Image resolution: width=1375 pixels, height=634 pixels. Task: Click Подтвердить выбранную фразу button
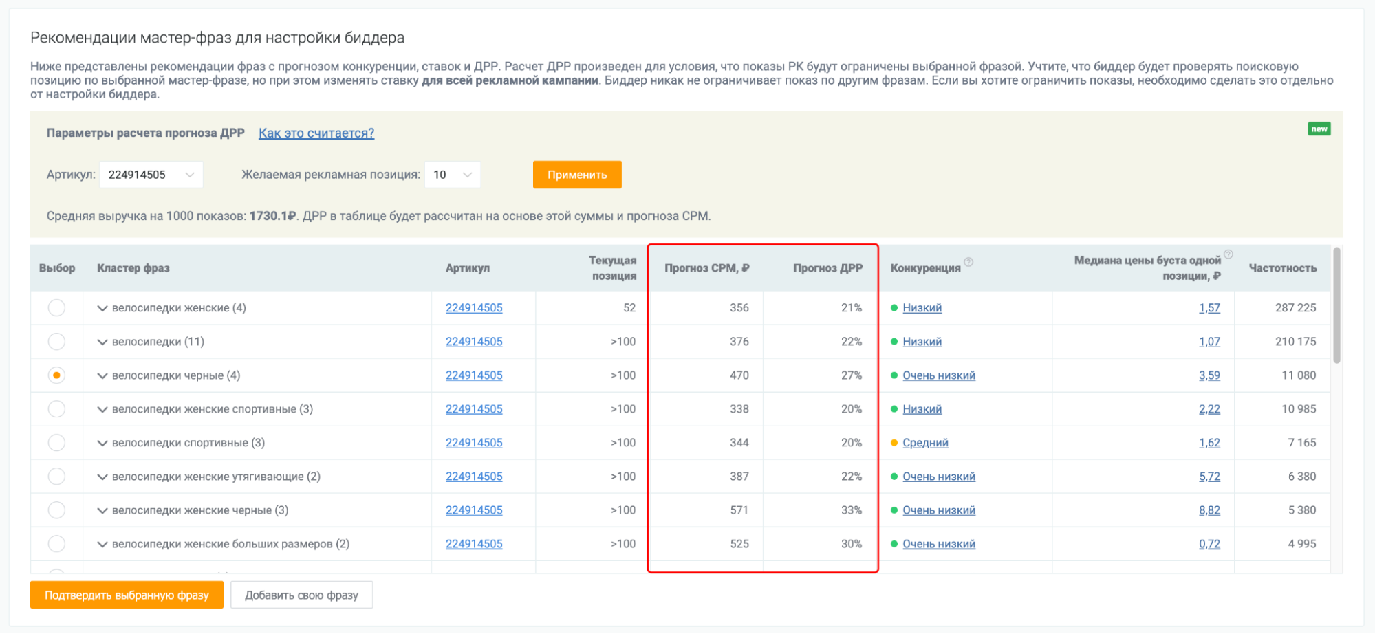127,595
